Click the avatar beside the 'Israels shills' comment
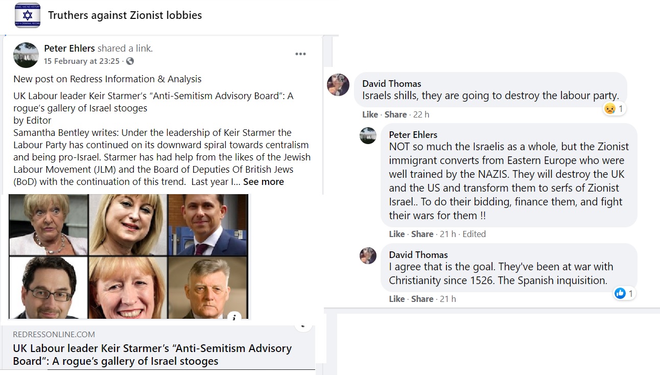 (338, 85)
